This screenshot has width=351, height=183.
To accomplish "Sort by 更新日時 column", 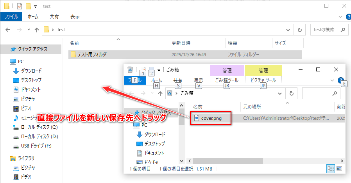I will [181, 43].
